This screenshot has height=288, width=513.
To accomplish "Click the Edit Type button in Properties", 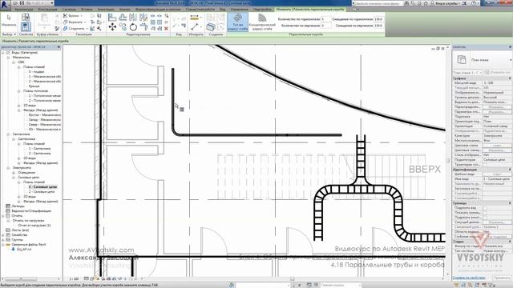I will click(x=497, y=73).
